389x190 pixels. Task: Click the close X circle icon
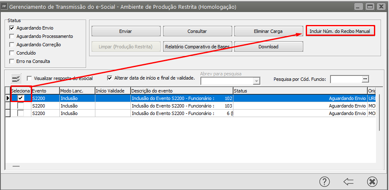tap(372, 182)
